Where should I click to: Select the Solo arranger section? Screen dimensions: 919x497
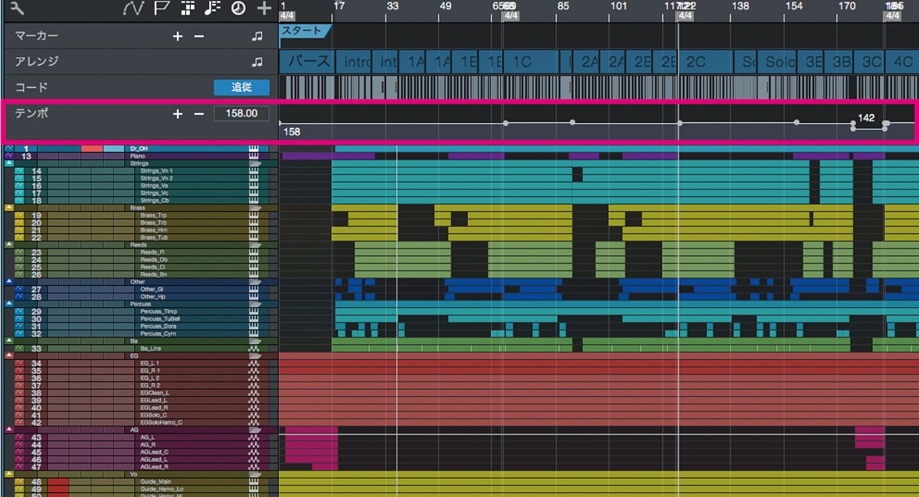[x=777, y=62]
